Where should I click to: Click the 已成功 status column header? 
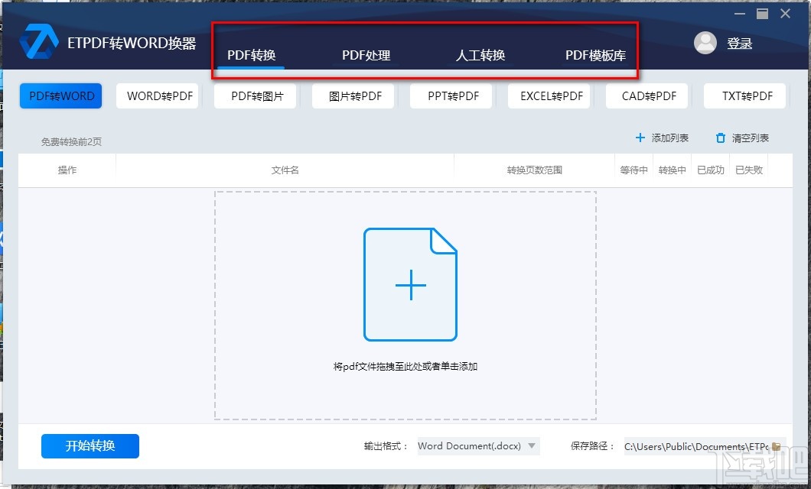[x=710, y=170]
